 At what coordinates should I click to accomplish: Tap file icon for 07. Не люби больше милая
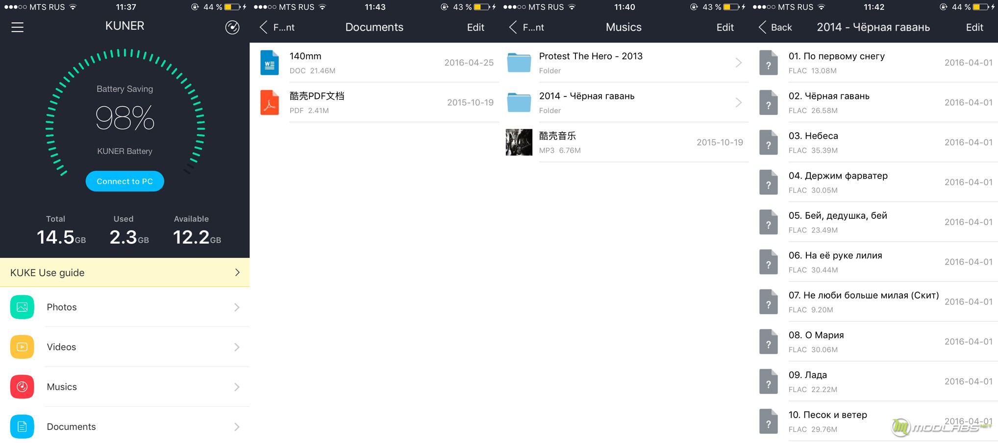pyautogui.click(x=769, y=302)
